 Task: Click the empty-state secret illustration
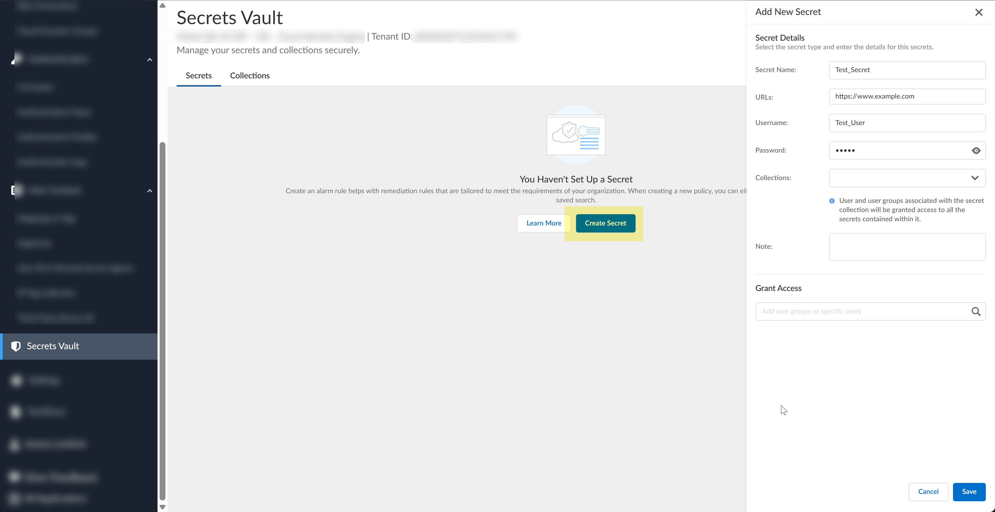[x=575, y=135]
